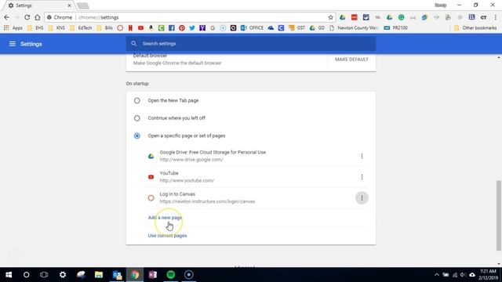Click the Grammarly green extension icon
Viewport: 502px width, 282px height.
401,17
